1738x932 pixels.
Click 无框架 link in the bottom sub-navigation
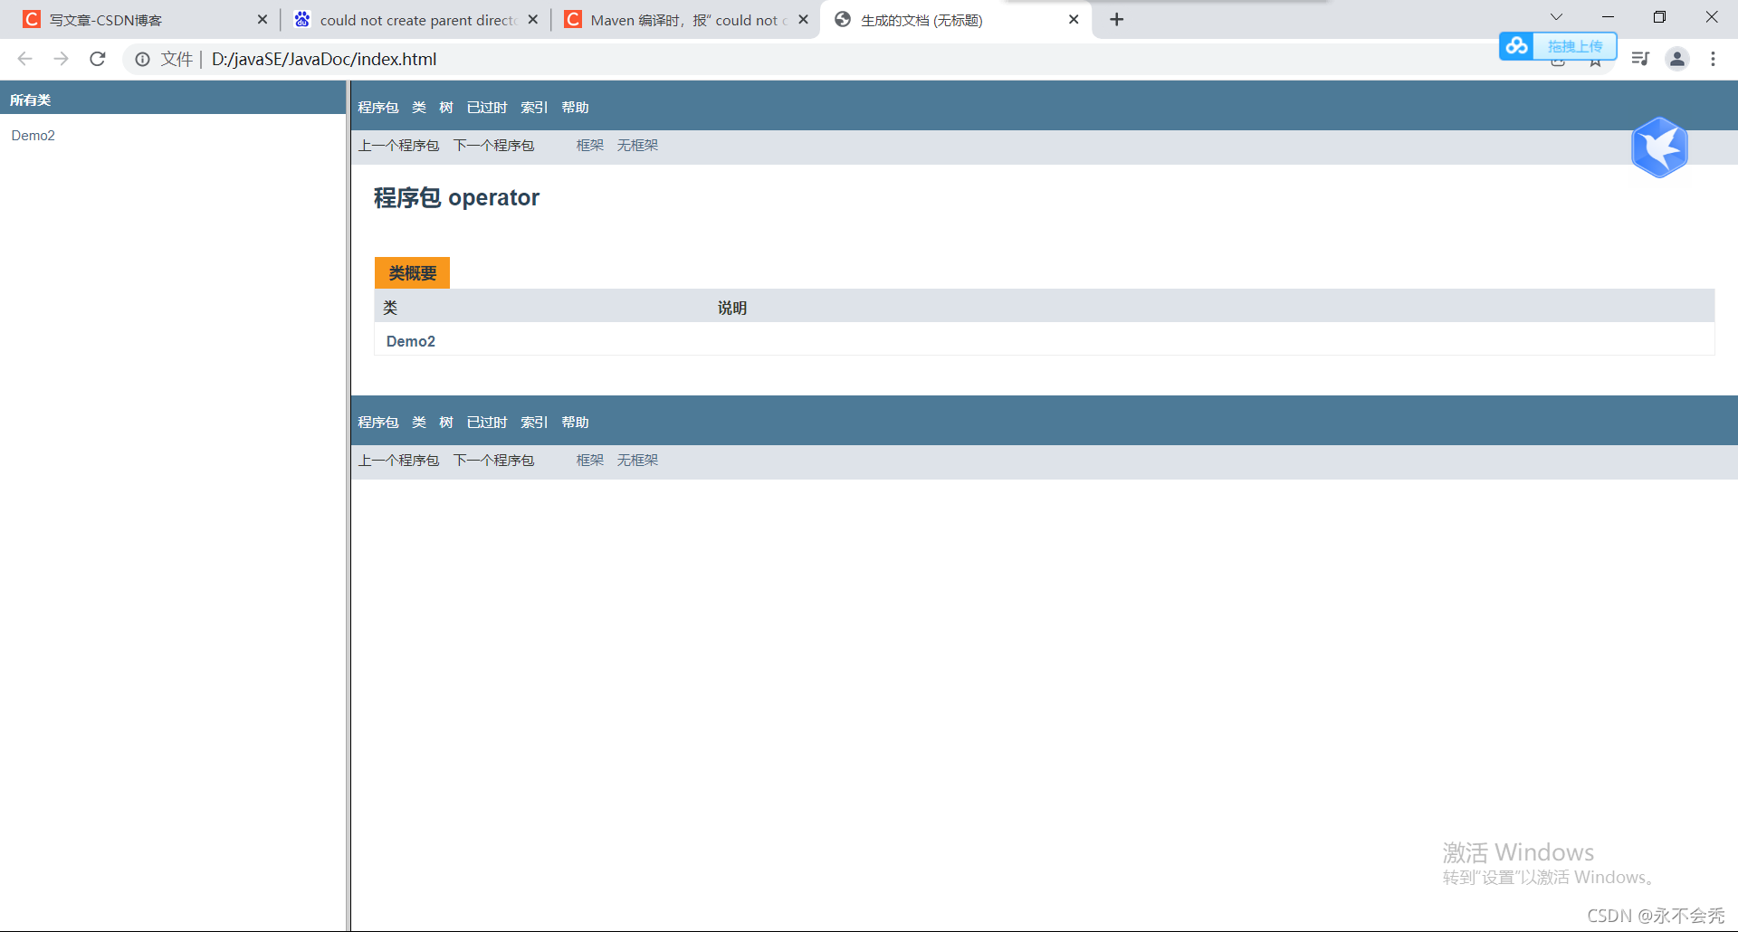[637, 461]
